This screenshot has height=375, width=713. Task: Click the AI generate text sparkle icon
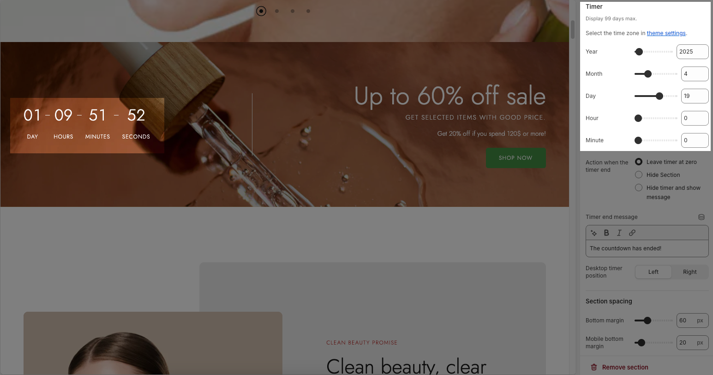[x=594, y=233]
